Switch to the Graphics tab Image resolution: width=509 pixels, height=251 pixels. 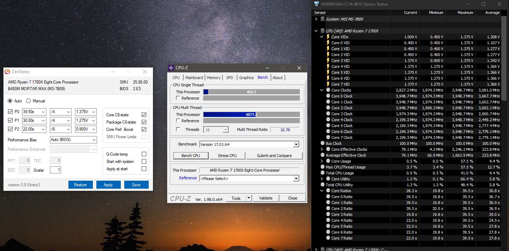coord(246,78)
